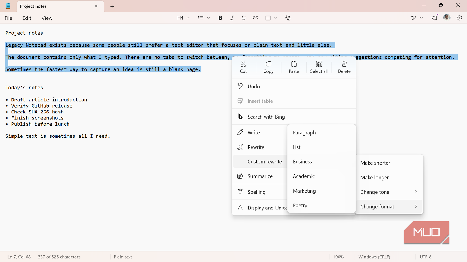Click UTF-8 encoding indicator
The height and width of the screenshot is (262, 467).
(x=425, y=257)
